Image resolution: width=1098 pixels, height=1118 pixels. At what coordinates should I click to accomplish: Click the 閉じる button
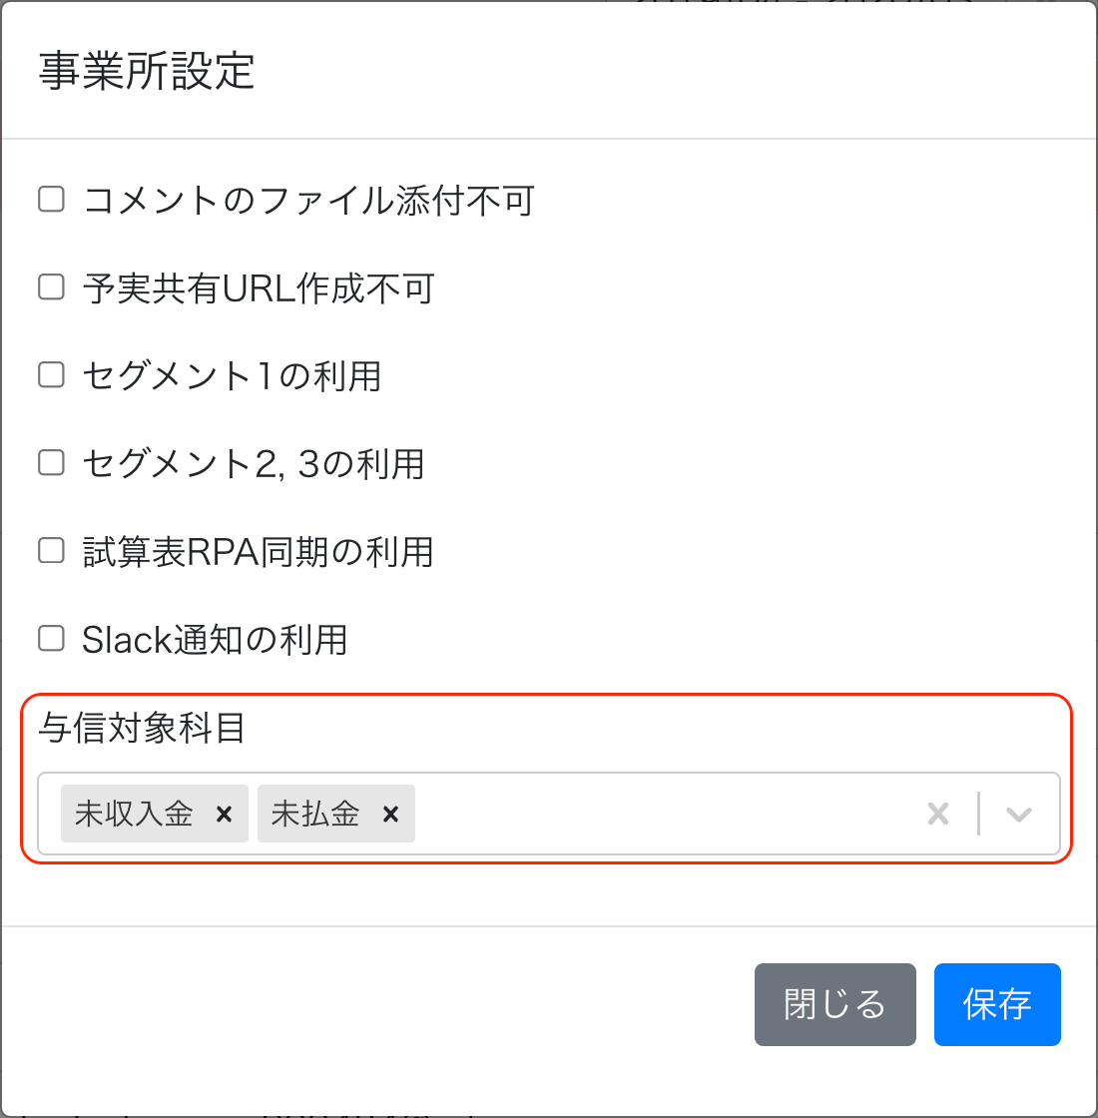click(x=834, y=1004)
